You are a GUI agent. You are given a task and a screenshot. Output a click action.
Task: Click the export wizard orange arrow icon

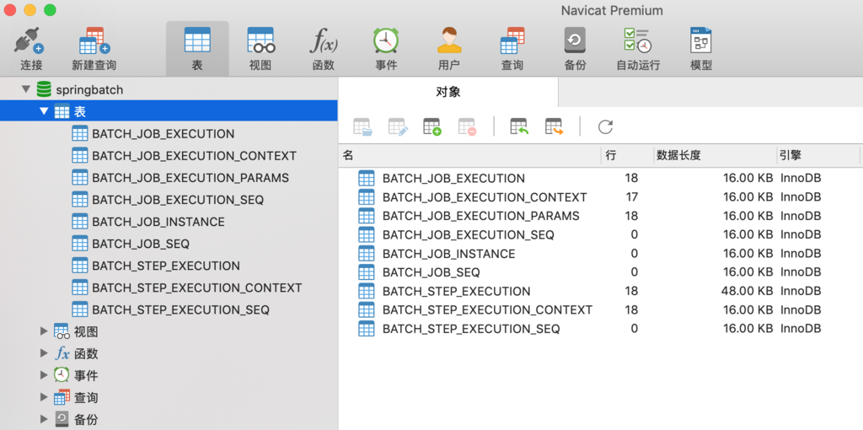tap(555, 126)
